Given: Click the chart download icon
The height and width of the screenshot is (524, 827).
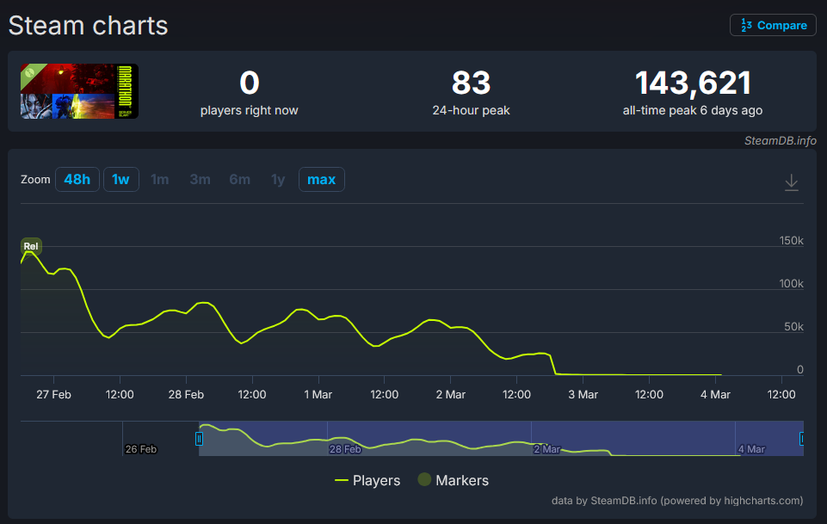Looking at the screenshot, I should click(x=791, y=182).
